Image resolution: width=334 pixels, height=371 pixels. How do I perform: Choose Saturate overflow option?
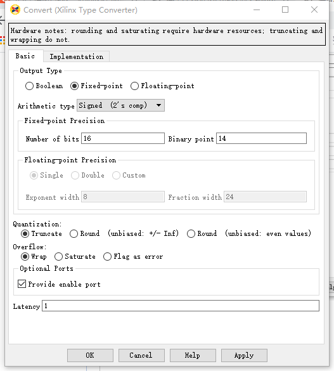(x=58, y=256)
